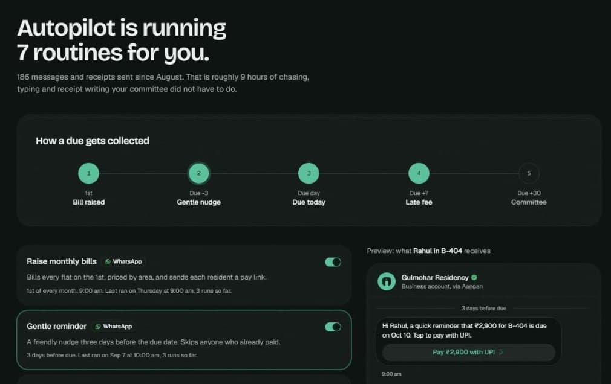Click the "186 messages and receipts sent" summary
Image resolution: width=611 pixels, height=384 pixels.
[163, 83]
